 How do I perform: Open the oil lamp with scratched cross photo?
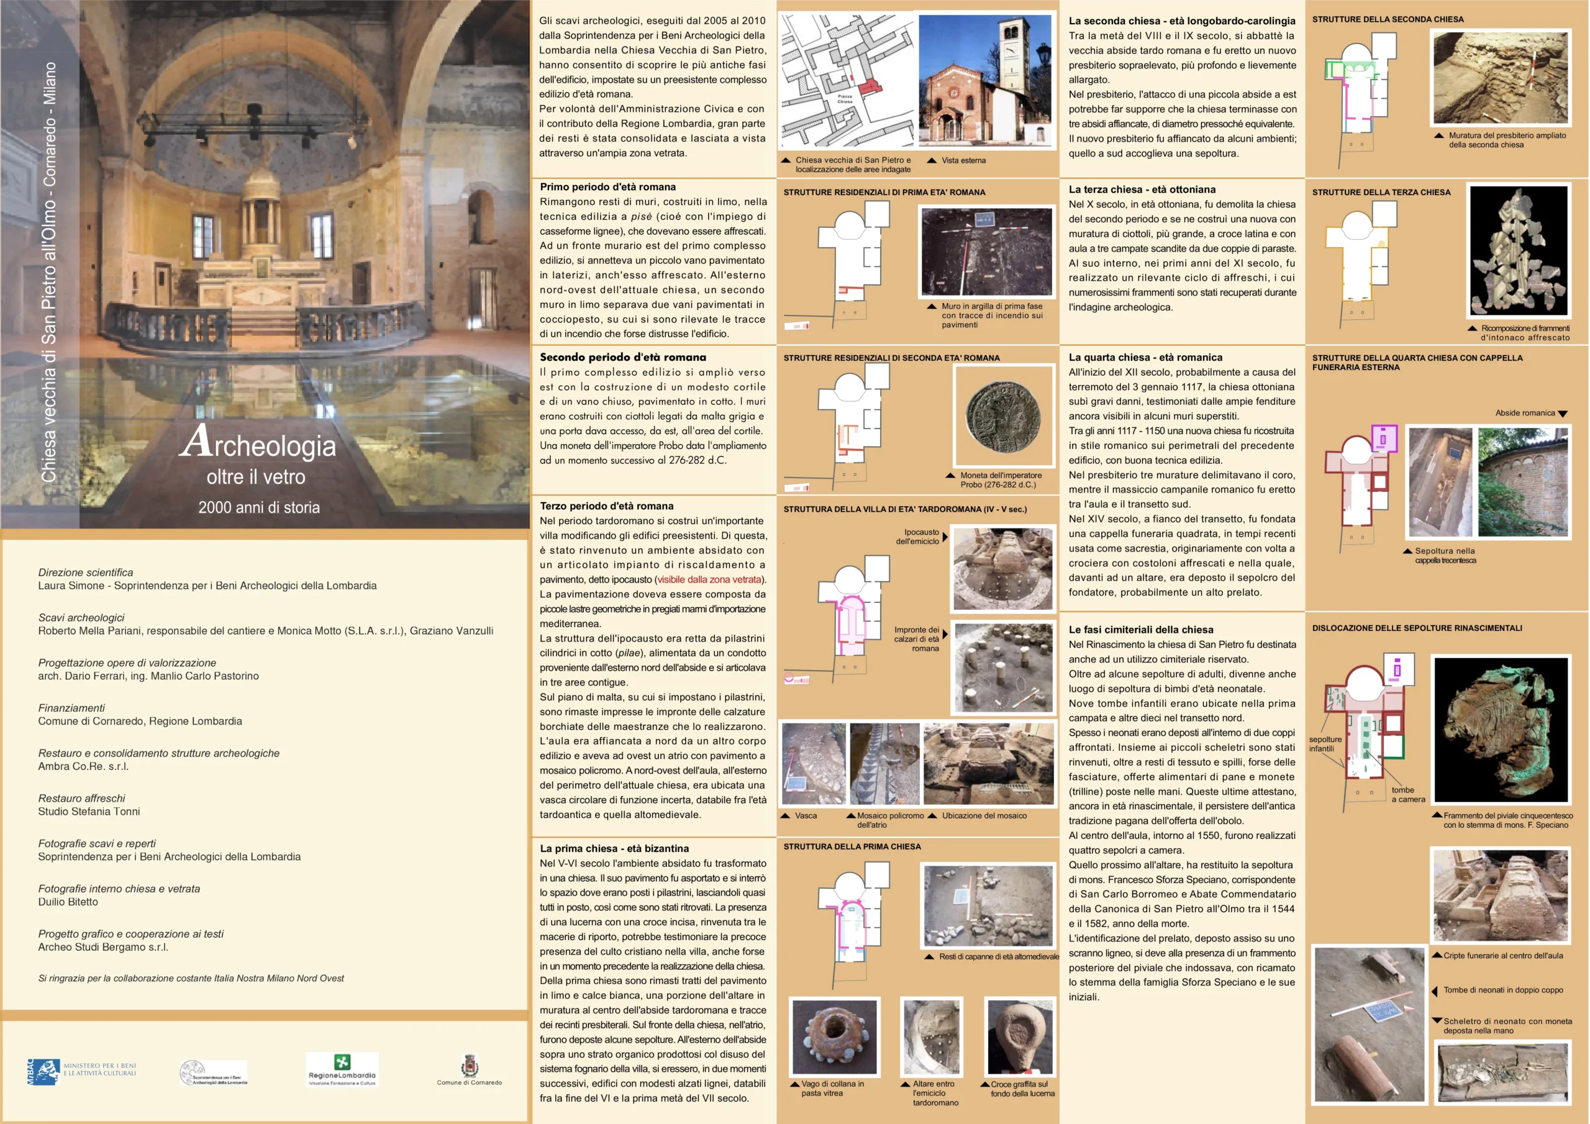point(1020,1036)
